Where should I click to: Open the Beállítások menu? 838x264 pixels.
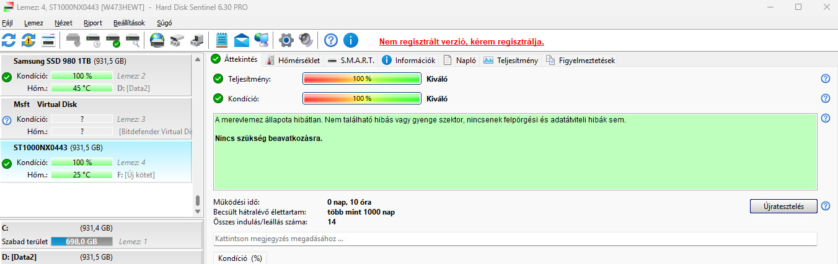(129, 23)
